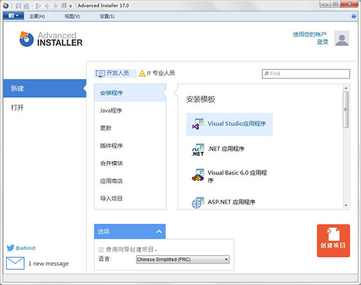Screen dimensions: 361x285
Task: Open the 视图(V) menu
Action: (72, 16)
